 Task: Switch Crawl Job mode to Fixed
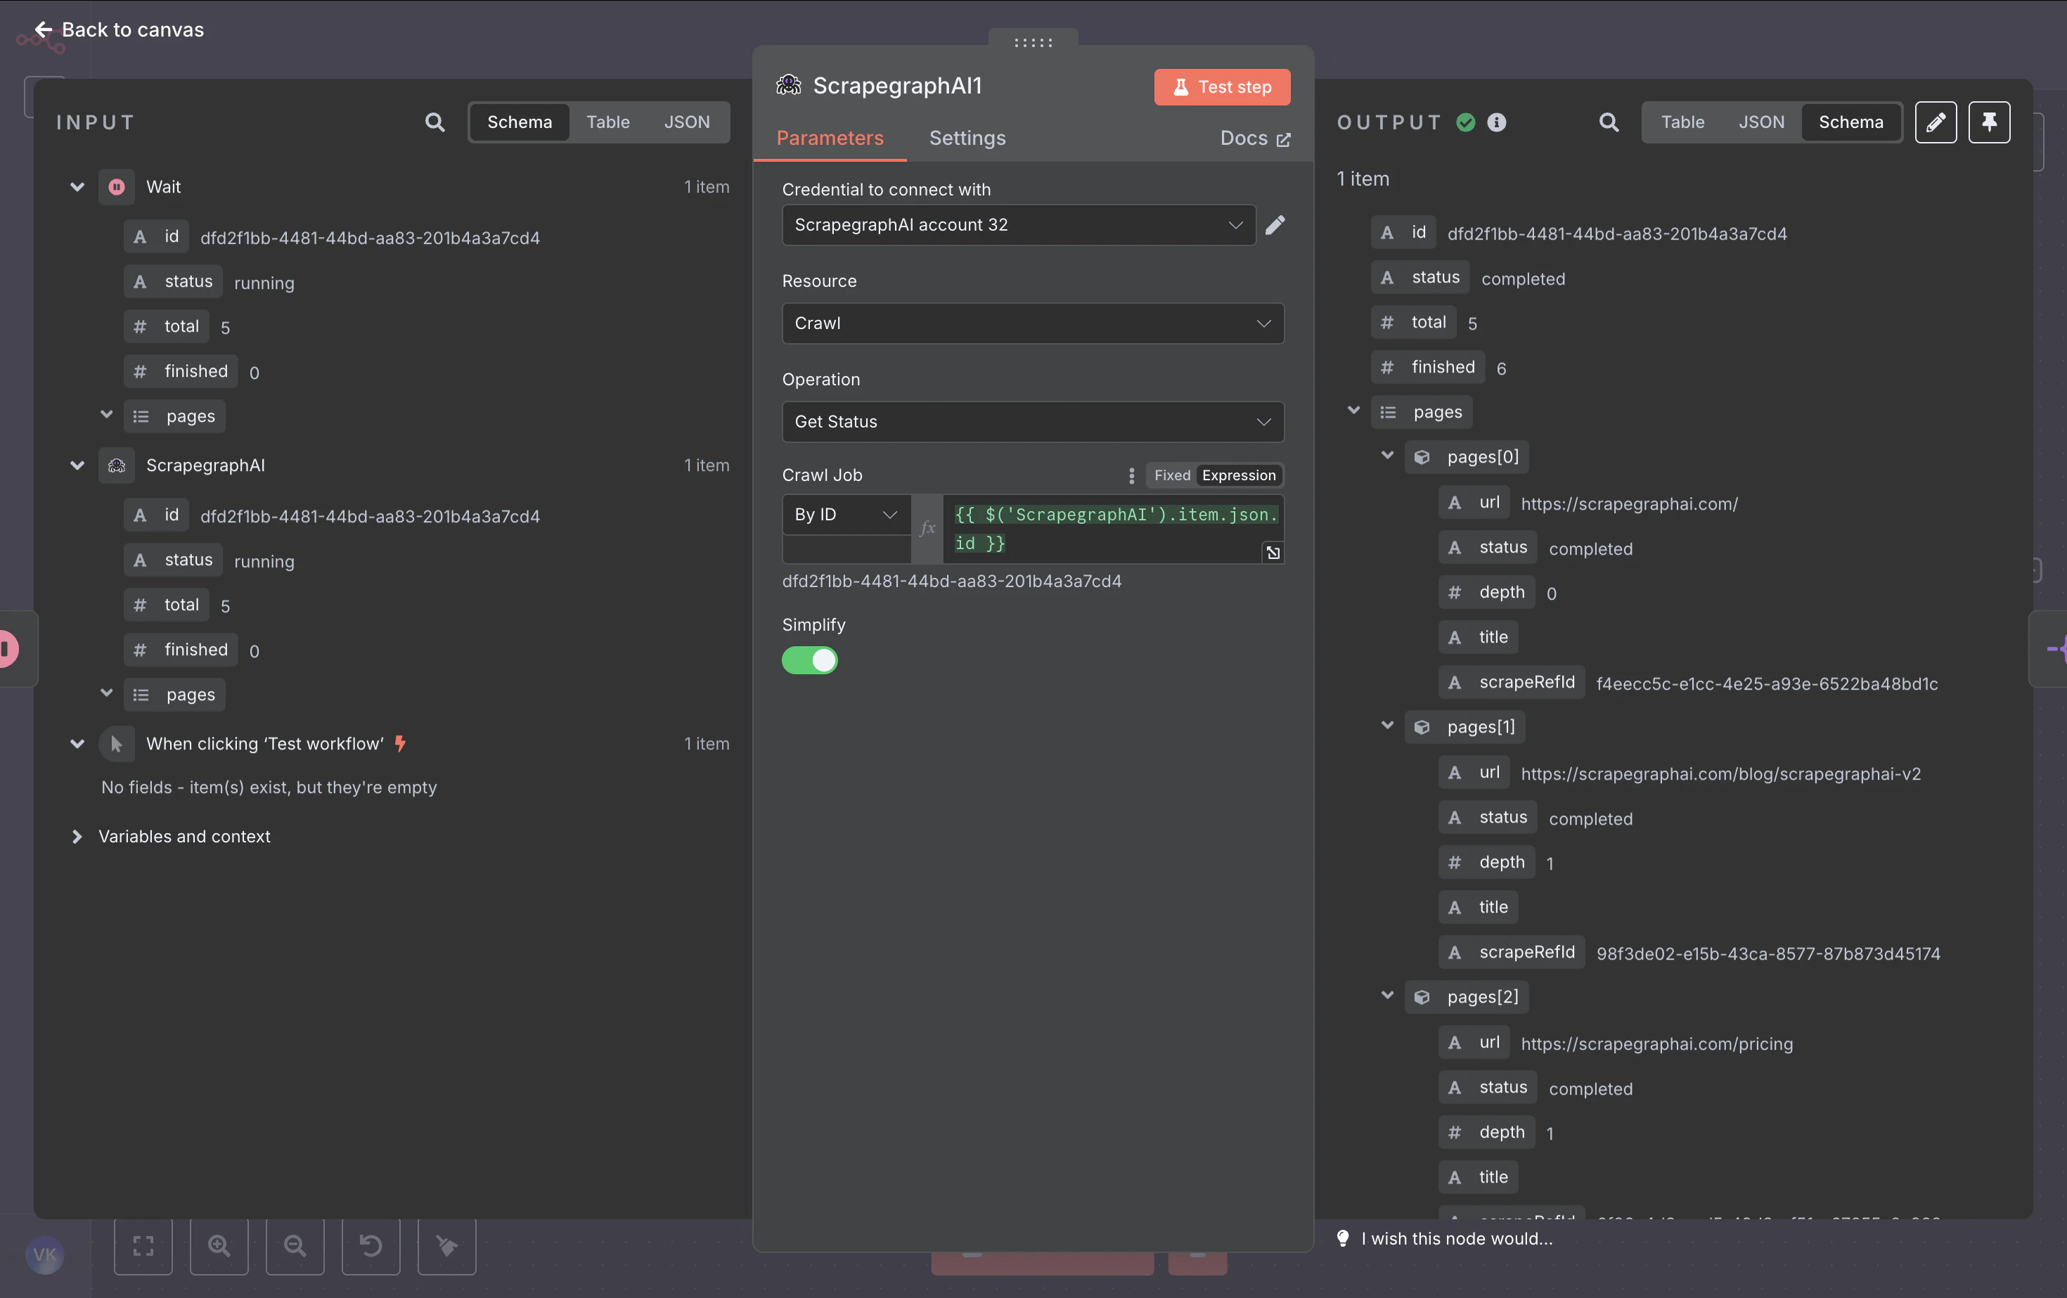[1172, 475]
